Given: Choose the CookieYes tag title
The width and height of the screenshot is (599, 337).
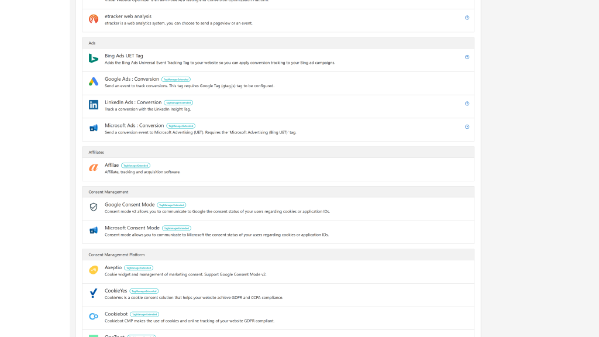Looking at the screenshot, I should pyautogui.click(x=116, y=291).
